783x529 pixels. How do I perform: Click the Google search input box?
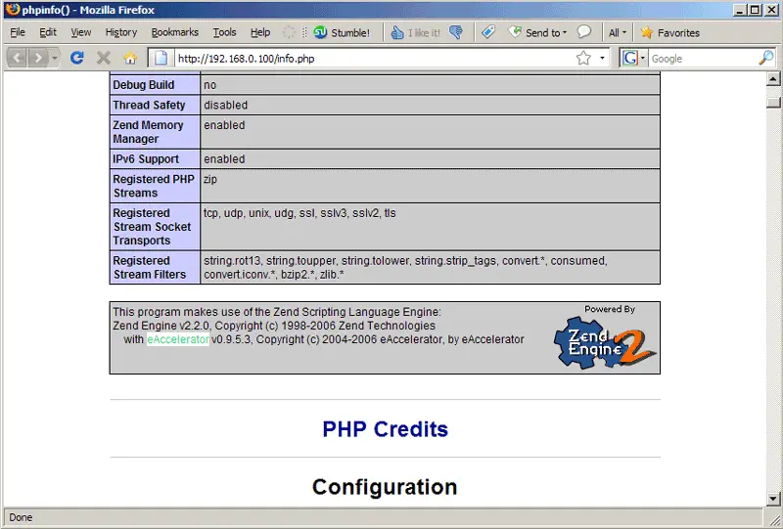[x=703, y=59]
